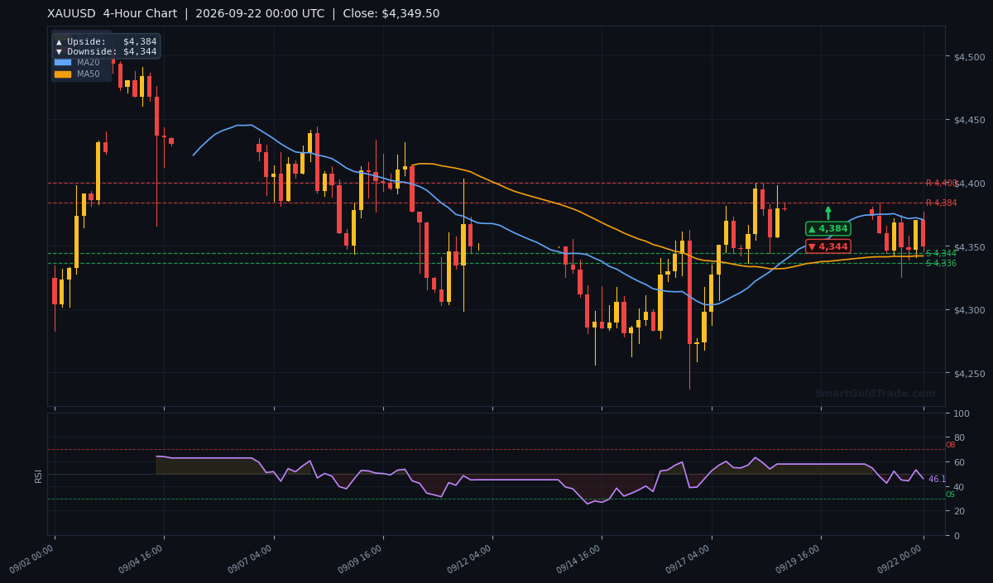Click the 09/04 16:00 date label
This screenshot has height=583, width=993.
point(142,559)
